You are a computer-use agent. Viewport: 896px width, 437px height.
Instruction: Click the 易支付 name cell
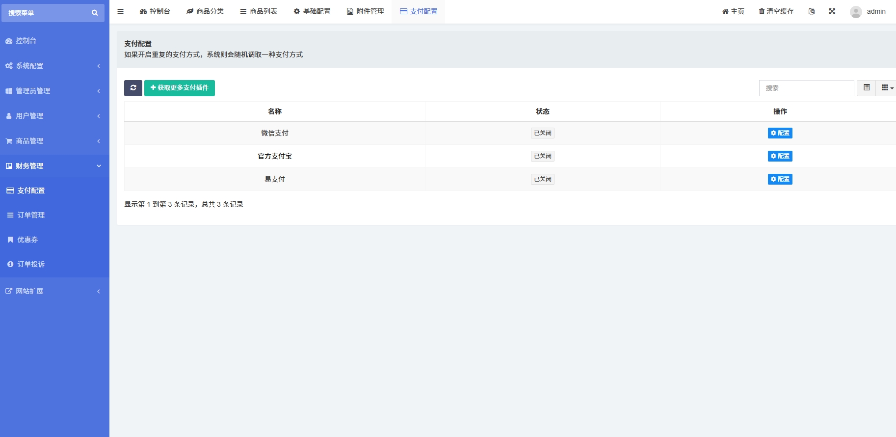(x=275, y=179)
